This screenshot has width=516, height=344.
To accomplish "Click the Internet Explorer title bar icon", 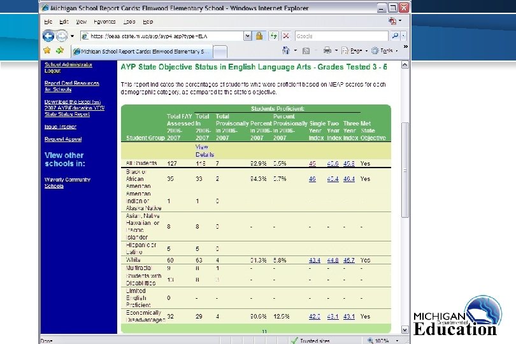I will (x=45, y=8).
